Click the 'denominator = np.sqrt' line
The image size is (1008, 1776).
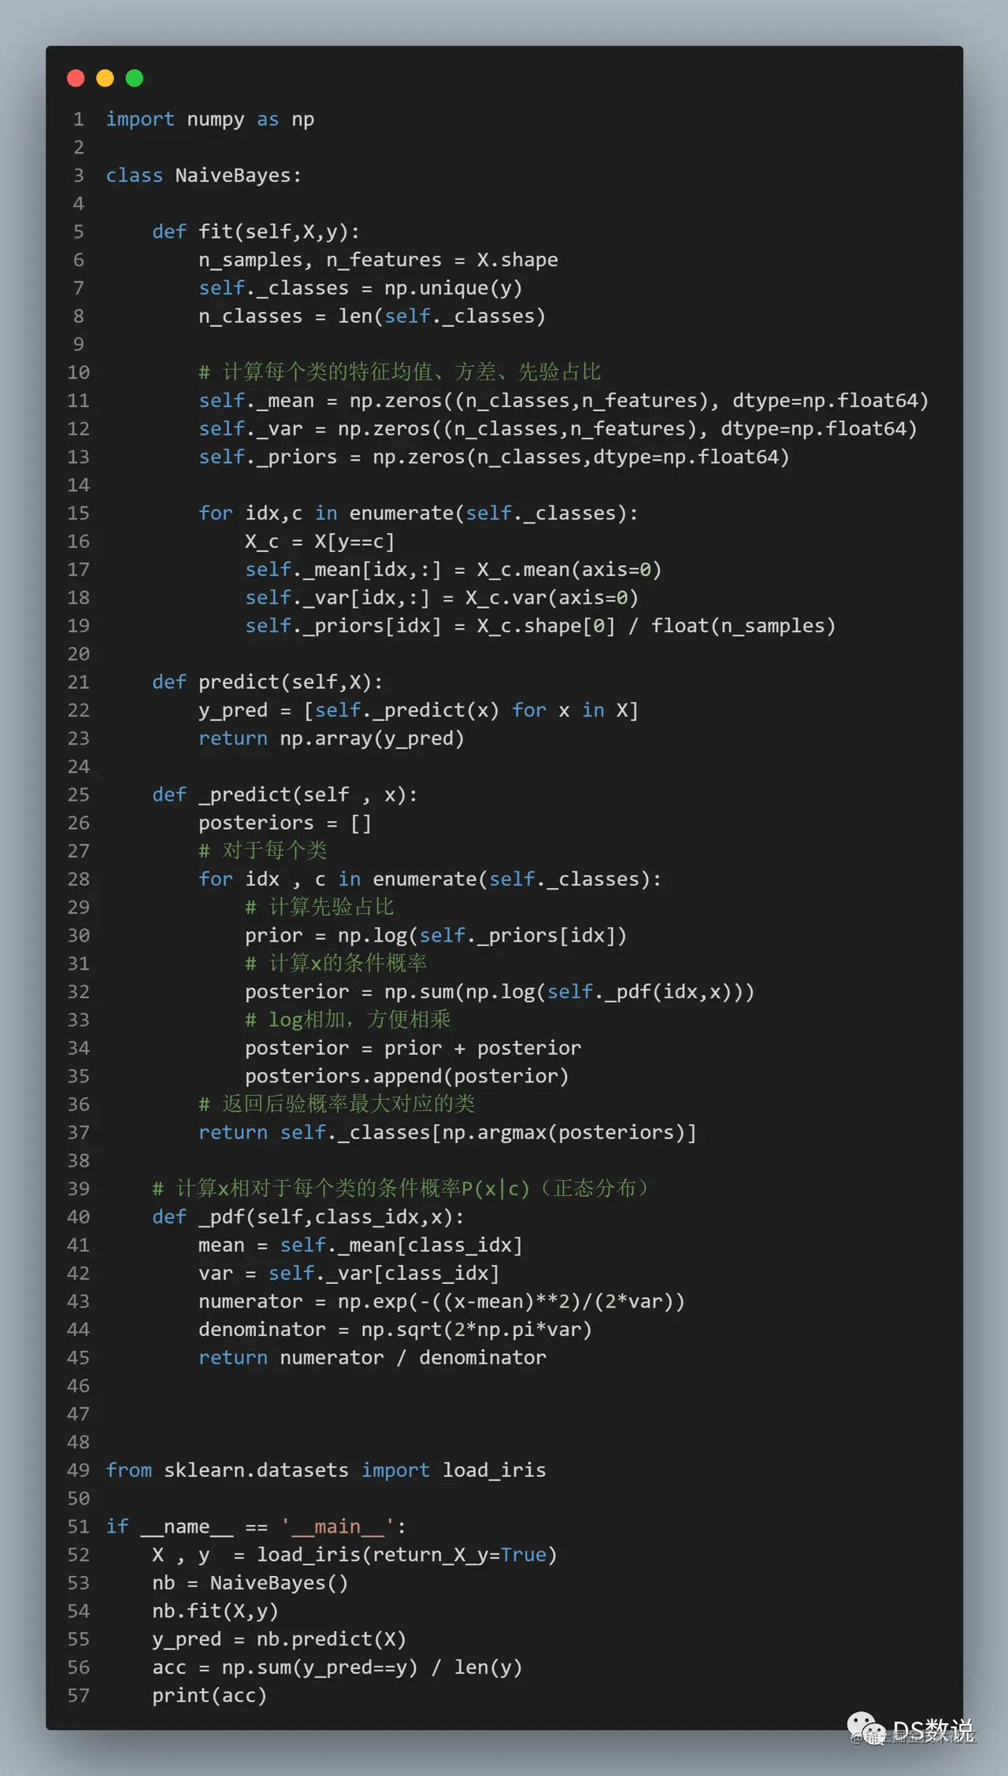(395, 1330)
